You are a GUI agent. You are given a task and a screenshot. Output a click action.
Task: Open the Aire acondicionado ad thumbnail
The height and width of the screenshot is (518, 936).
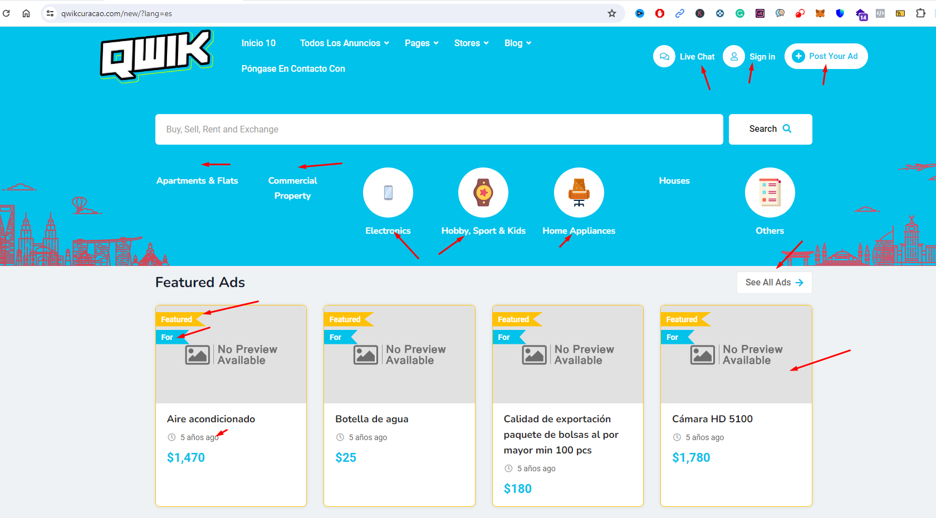pos(231,354)
